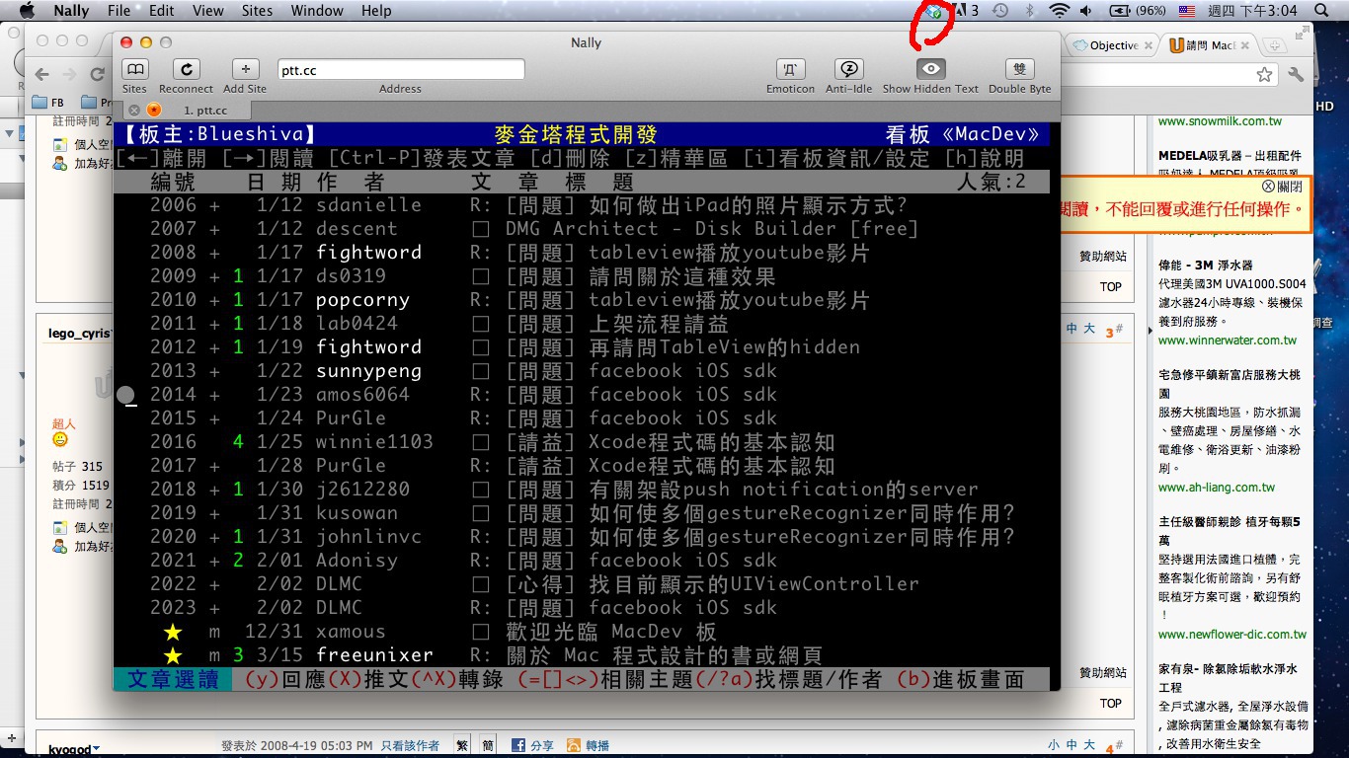Close the ptt.cc connection tab
The image size is (1349, 758).
point(134,111)
